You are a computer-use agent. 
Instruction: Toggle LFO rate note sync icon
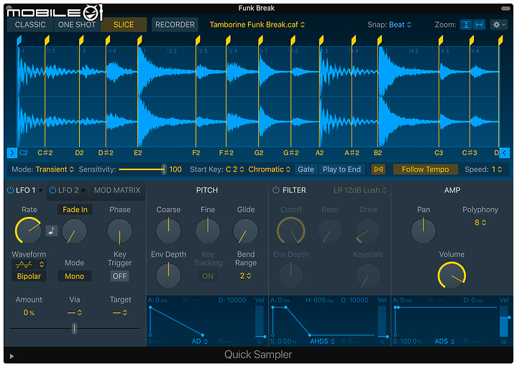click(x=52, y=231)
